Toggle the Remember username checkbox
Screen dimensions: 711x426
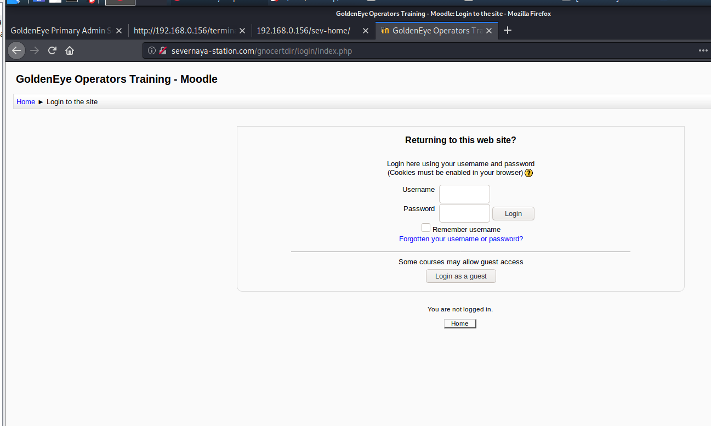426,228
